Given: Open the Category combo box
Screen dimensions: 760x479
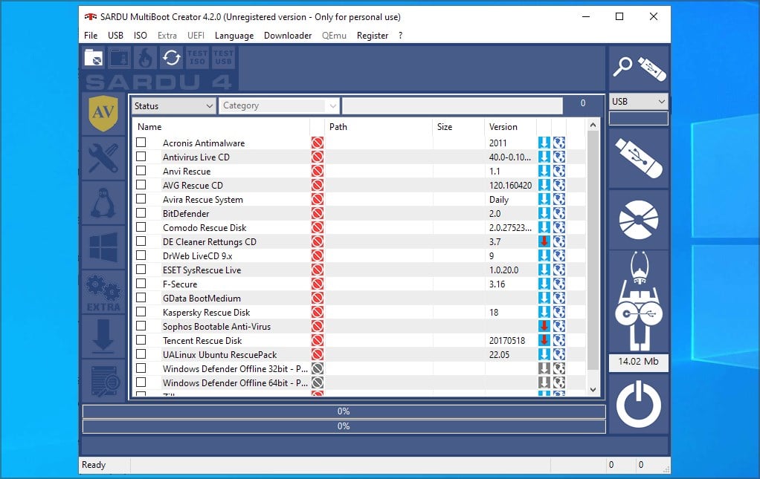Looking at the screenshot, I should [279, 106].
